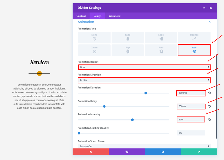Set animation style to None
Viewport: 224px width, 160px height.
pos(94,38)
